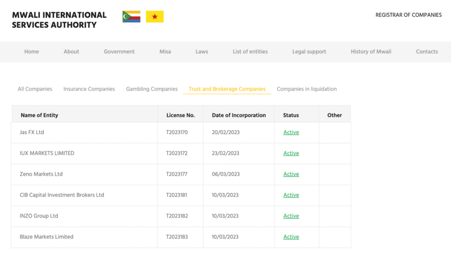Viewport: 451px width, 253px height.
Task: Click incorporation date 23/02/2023
Action: coord(225,153)
